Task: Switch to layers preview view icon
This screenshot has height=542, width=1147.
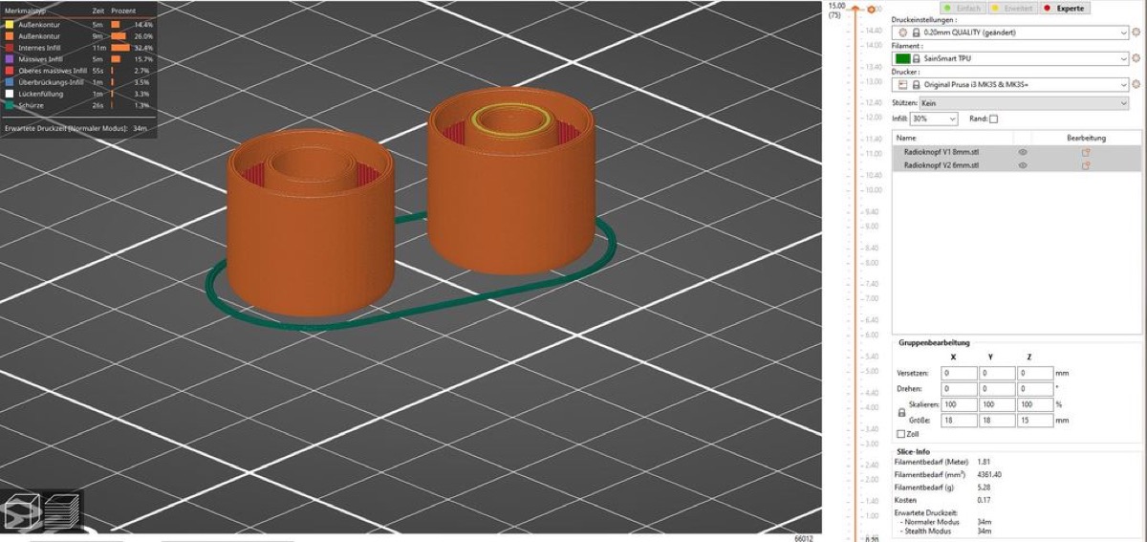Action: click(62, 510)
